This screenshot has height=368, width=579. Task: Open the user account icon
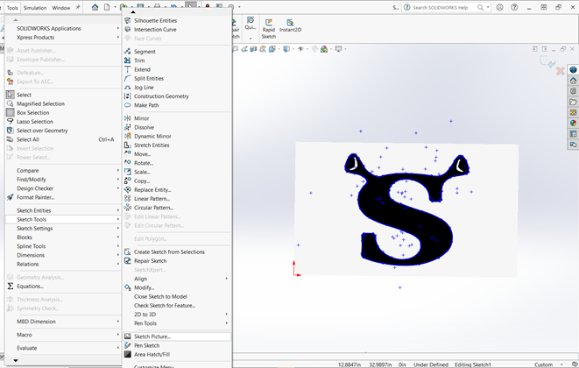[x=499, y=7]
